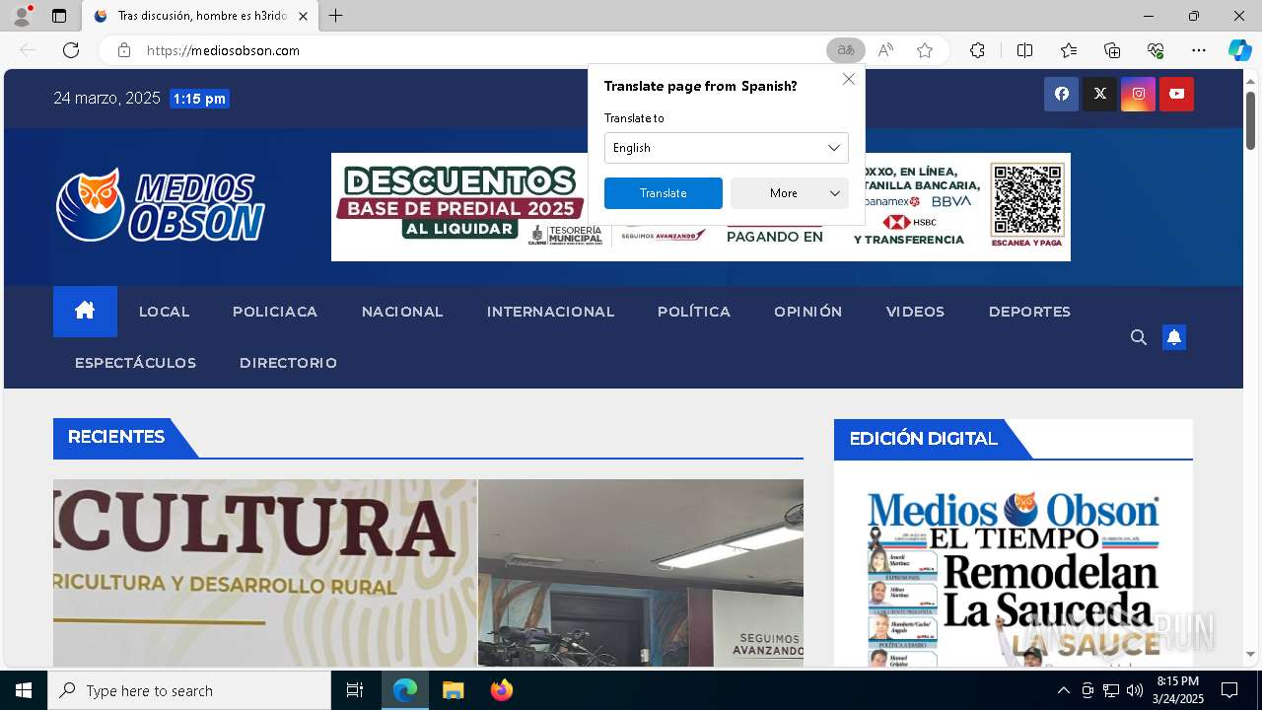Open the DIRECTORIO section
The height and width of the screenshot is (710, 1262).
(x=288, y=363)
